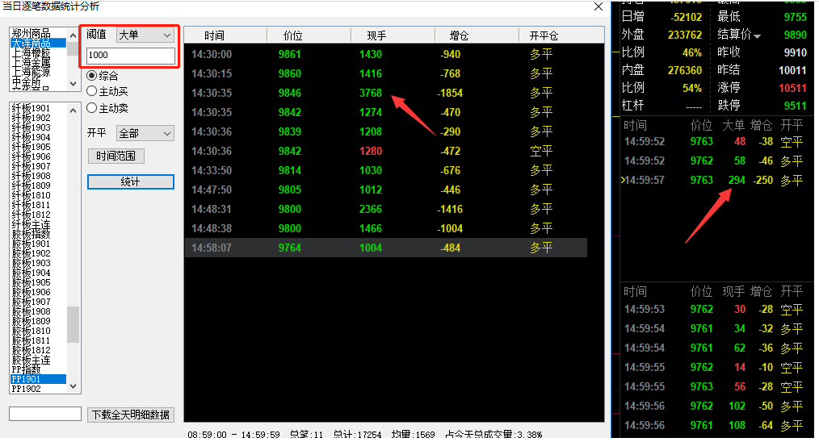Select 郑州商品 in the exchange list
This screenshot has height=442, width=819.
(x=30, y=32)
